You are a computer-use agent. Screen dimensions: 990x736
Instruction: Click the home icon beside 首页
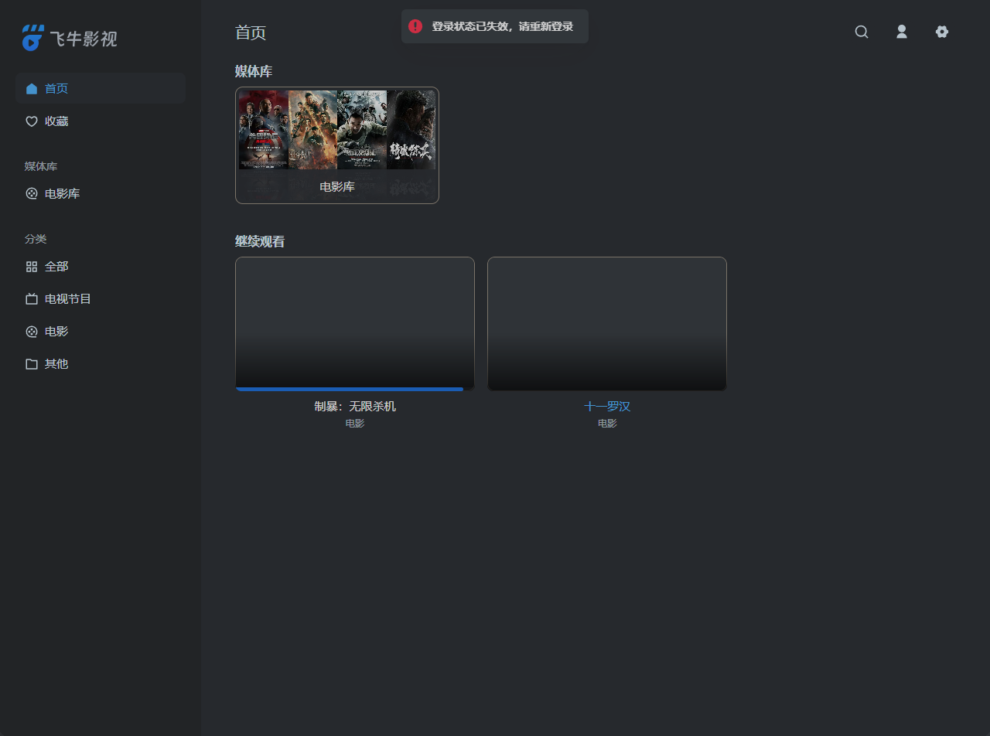32,89
